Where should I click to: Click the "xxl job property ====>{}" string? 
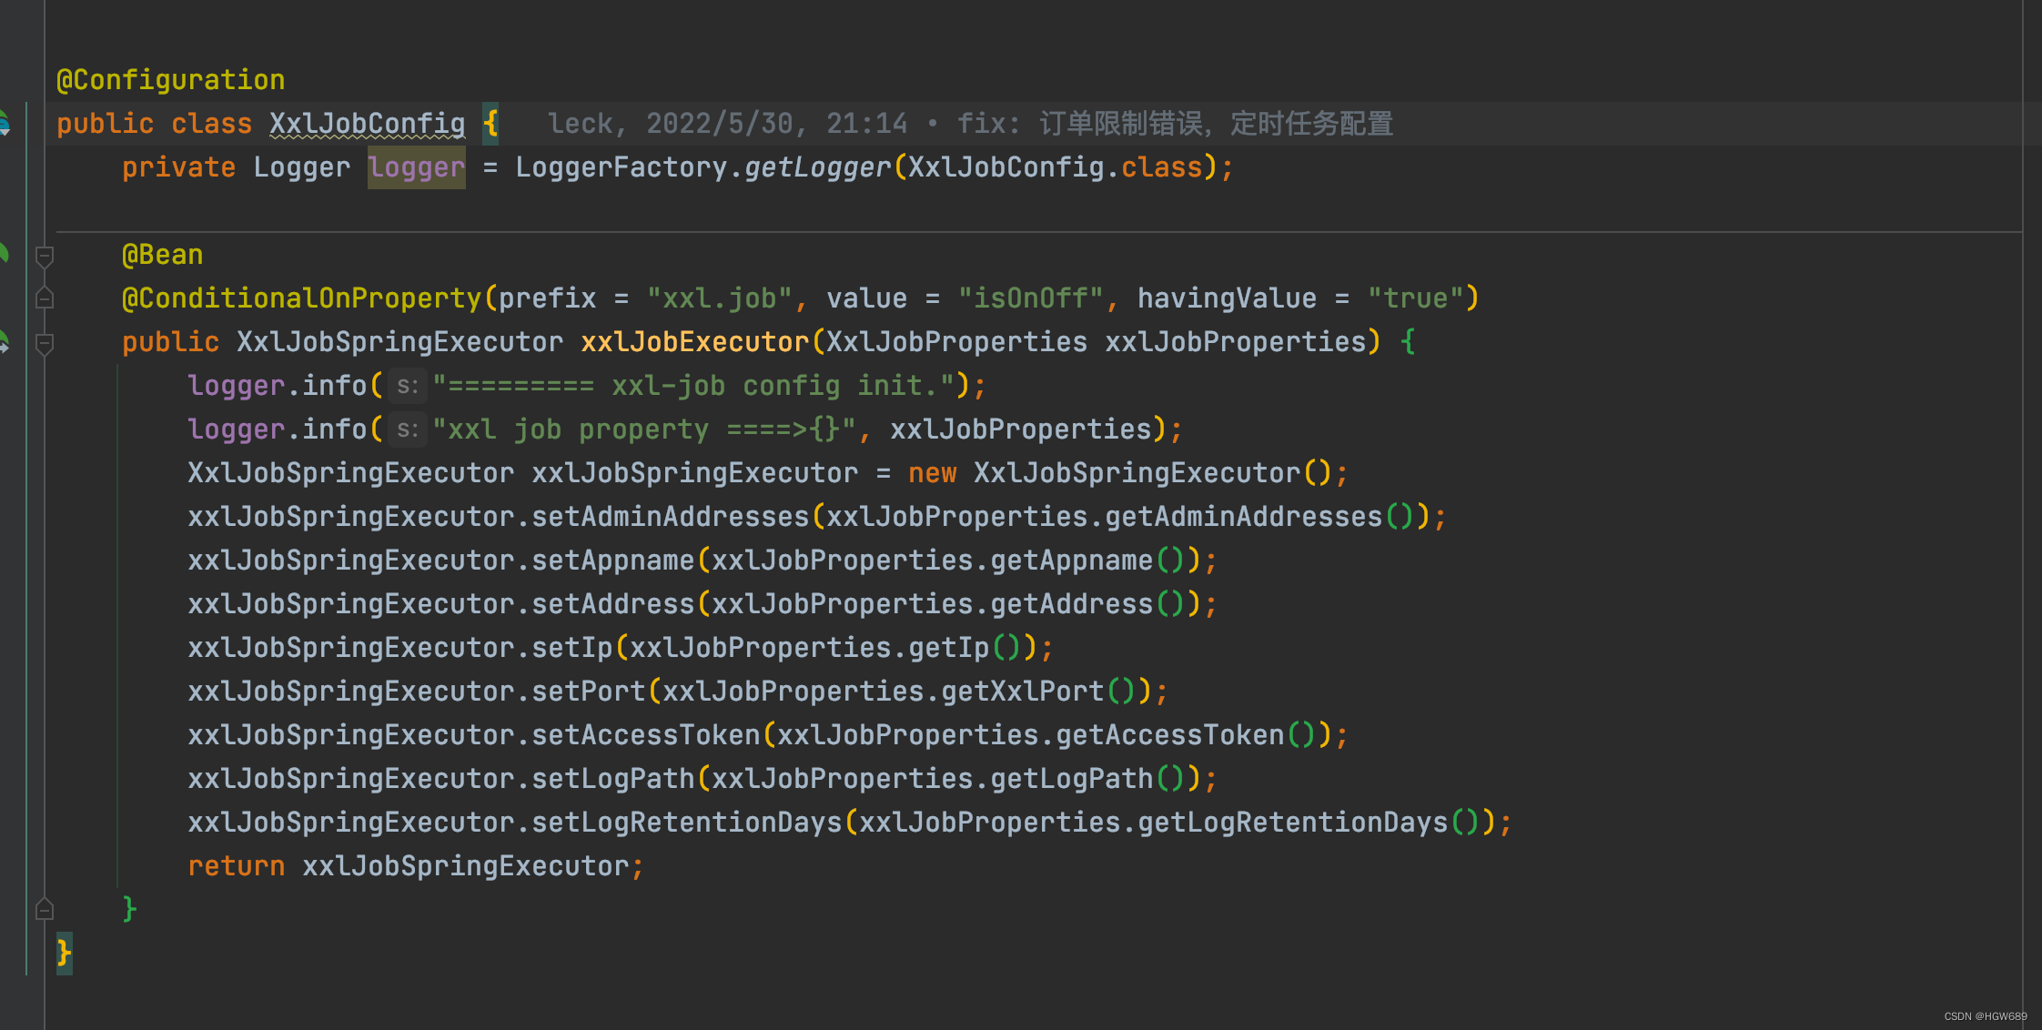click(644, 429)
